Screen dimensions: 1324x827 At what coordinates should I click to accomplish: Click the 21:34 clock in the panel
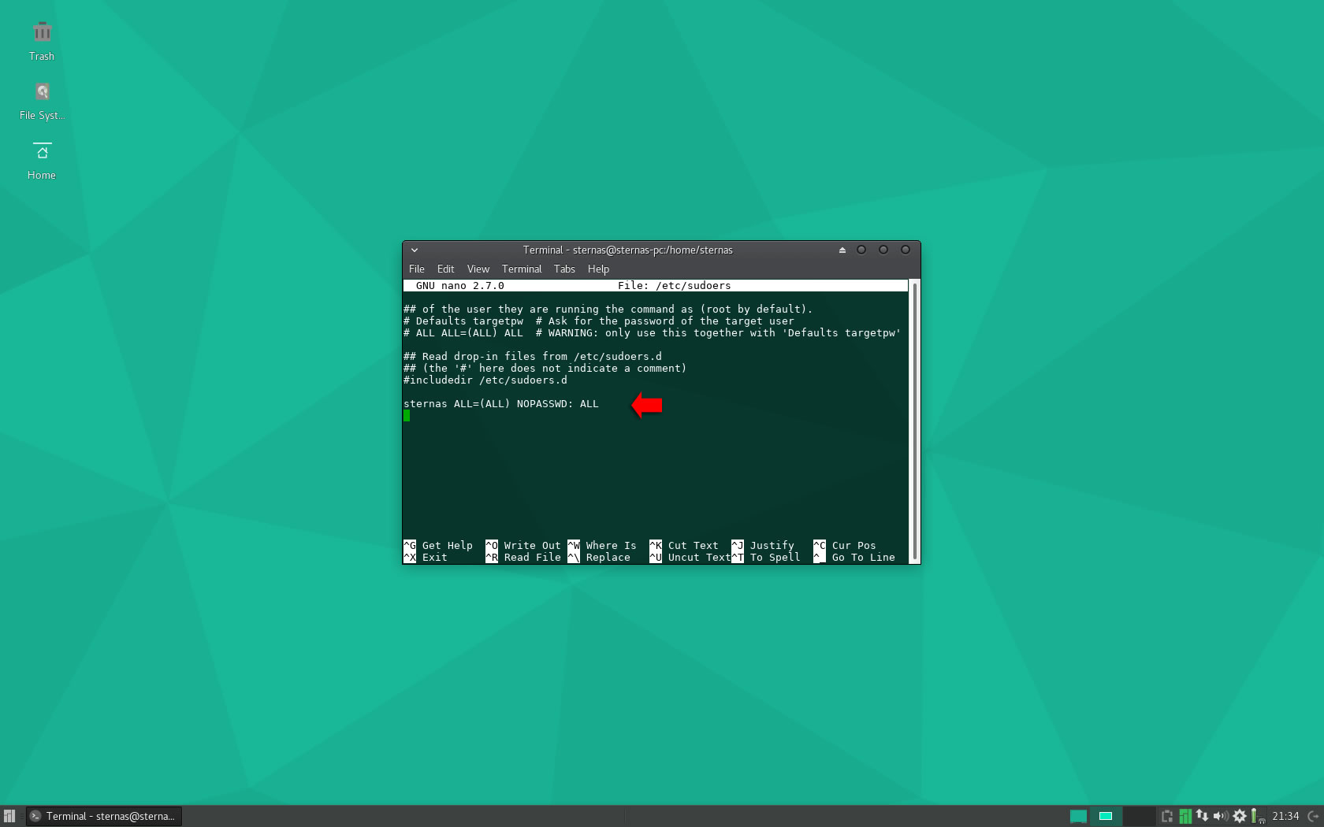pos(1285,816)
